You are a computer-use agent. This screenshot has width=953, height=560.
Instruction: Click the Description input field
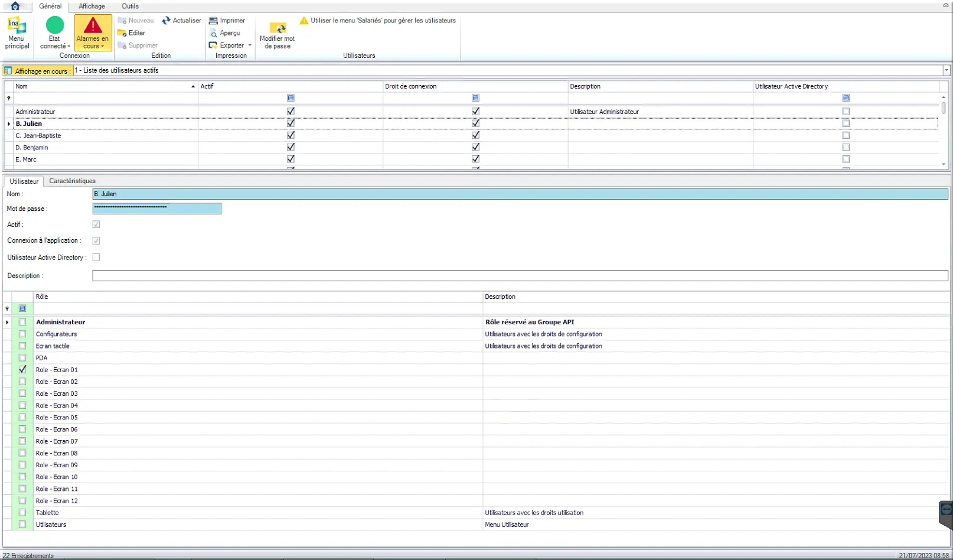point(520,276)
